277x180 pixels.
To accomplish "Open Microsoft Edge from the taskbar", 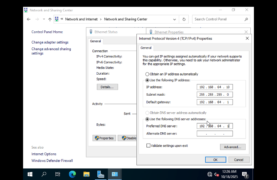I will 72,174.
